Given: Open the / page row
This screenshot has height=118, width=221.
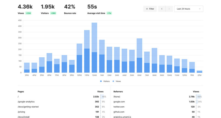Looking at the screenshot, I should pyautogui.click(x=62, y=96).
